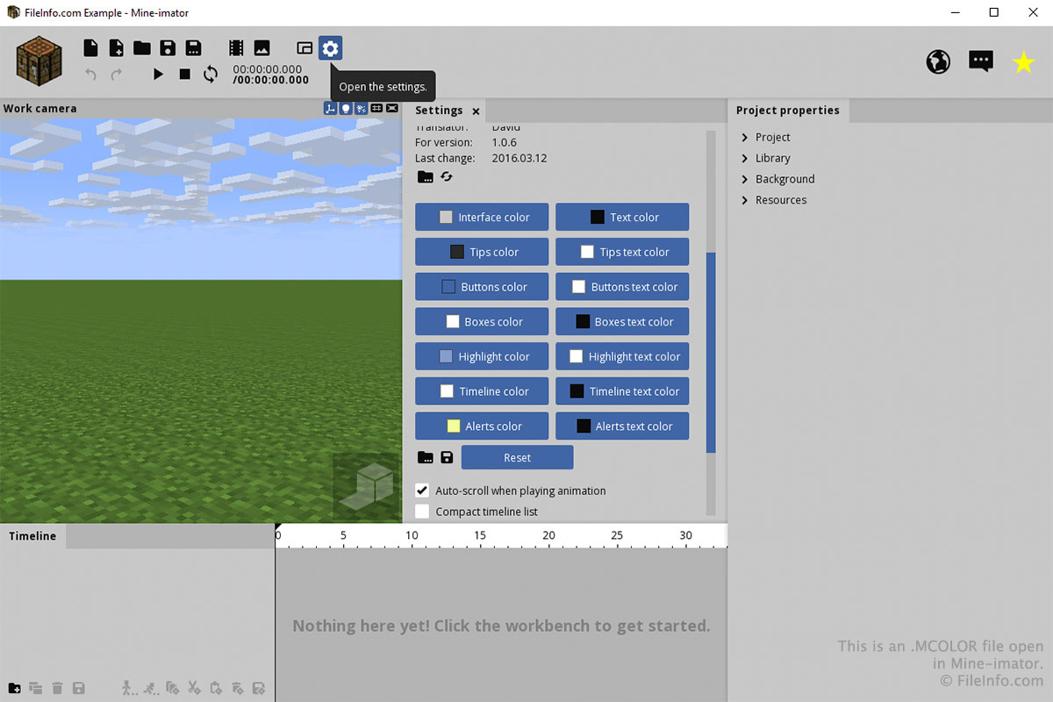Reset the interface colors
1053x702 pixels.
[x=517, y=457]
